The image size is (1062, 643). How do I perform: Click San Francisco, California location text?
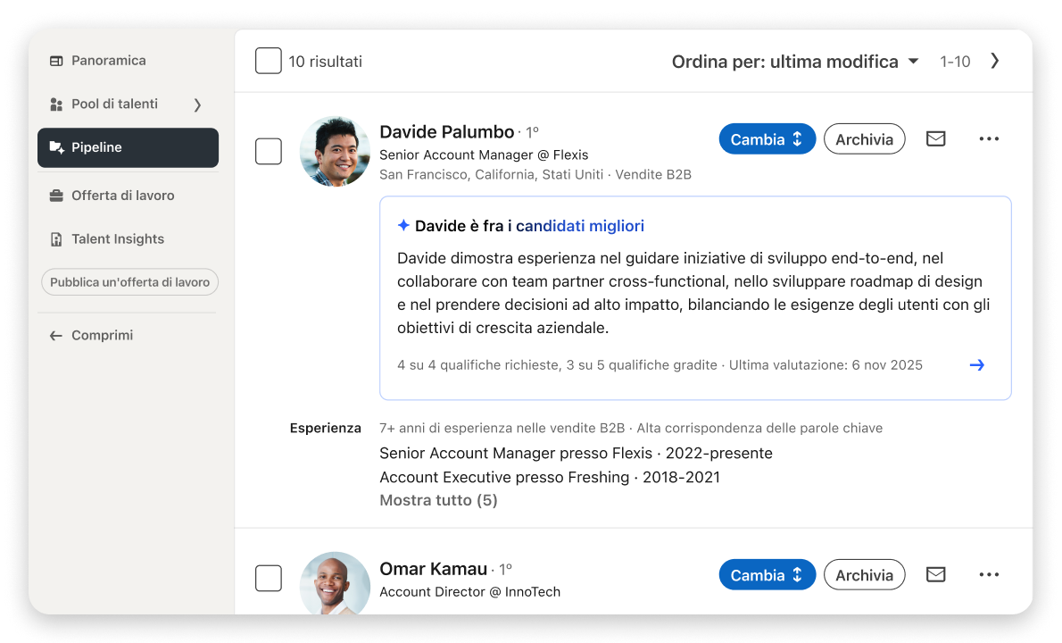(491, 175)
